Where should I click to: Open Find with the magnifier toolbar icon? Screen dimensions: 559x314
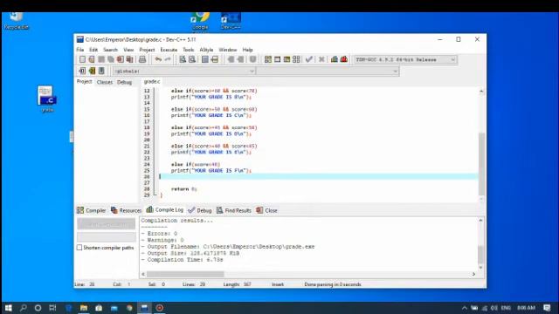coord(183,59)
